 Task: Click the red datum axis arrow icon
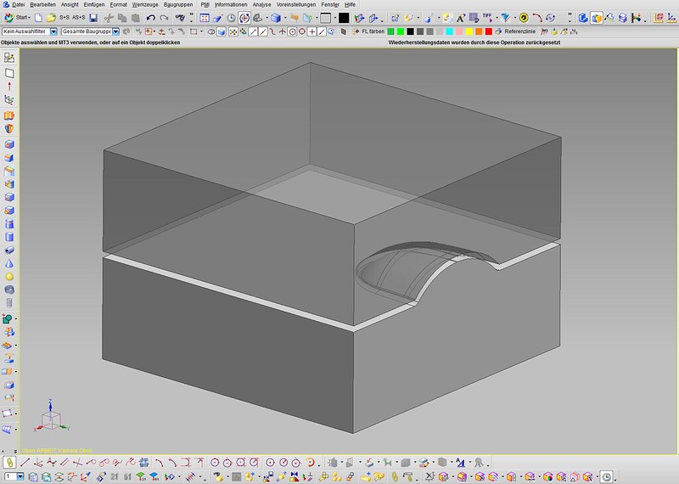click(x=9, y=87)
